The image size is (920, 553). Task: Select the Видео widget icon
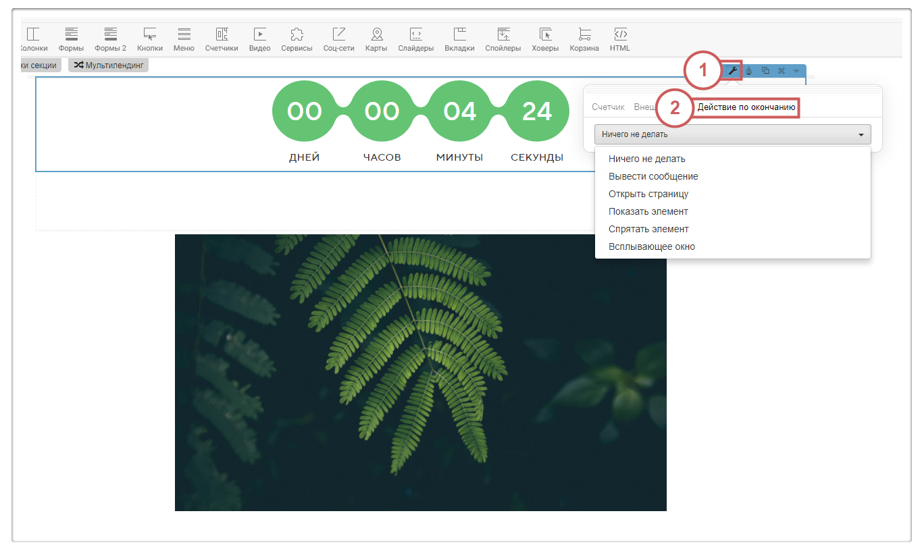tap(259, 39)
